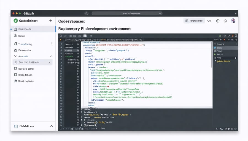Screen dimensions: 248x141
Task: Click the search icon in editor status bar
Action: pos(69,129)
